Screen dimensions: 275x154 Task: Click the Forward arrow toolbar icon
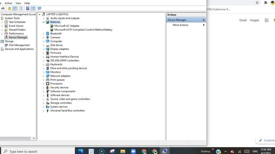click(x=3, y=9)
